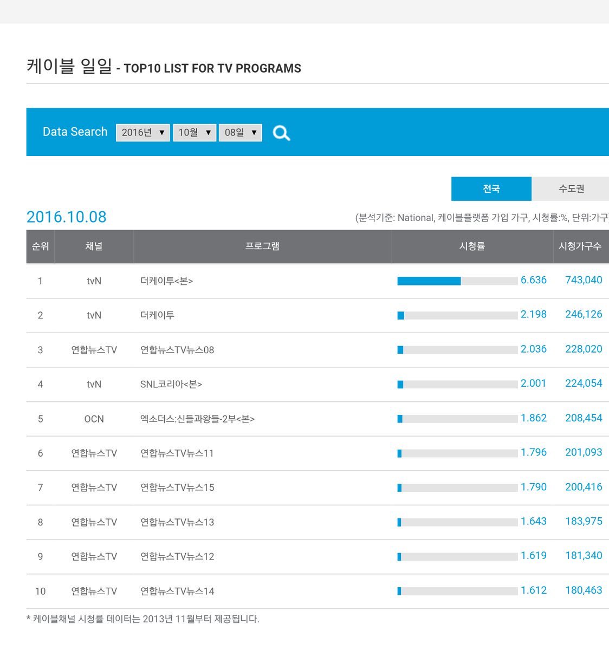Click household count 743,040

(584, 280)
